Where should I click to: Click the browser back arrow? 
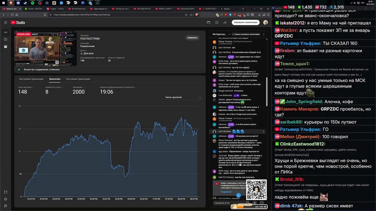click(x=4, y=15)
